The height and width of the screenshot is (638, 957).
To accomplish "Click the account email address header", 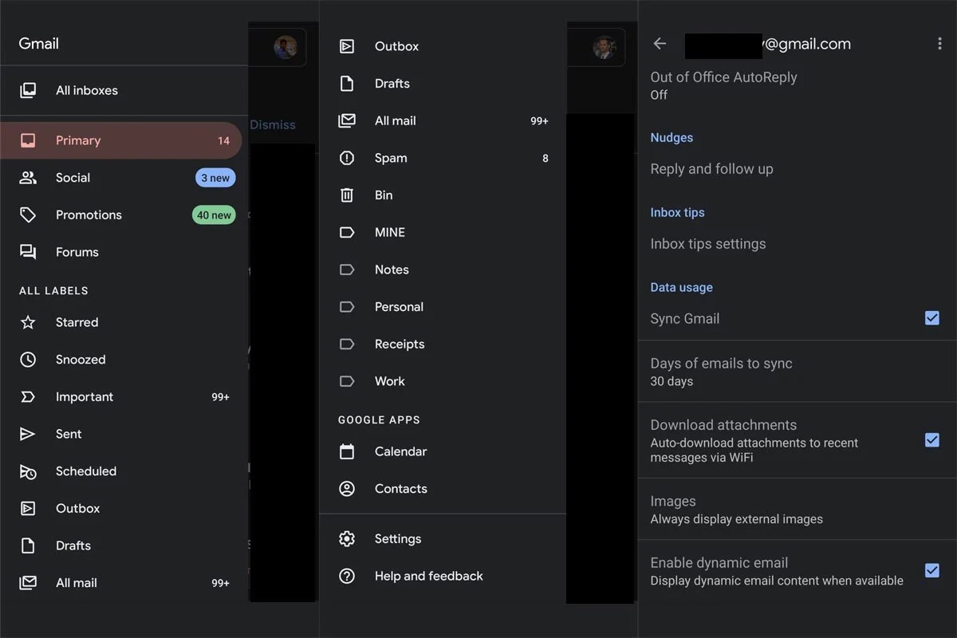I will [768, 45].
